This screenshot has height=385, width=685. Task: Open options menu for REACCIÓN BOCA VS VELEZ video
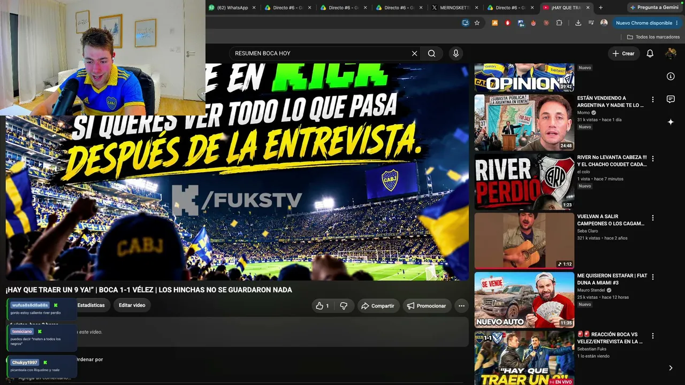tap(652, 336)
